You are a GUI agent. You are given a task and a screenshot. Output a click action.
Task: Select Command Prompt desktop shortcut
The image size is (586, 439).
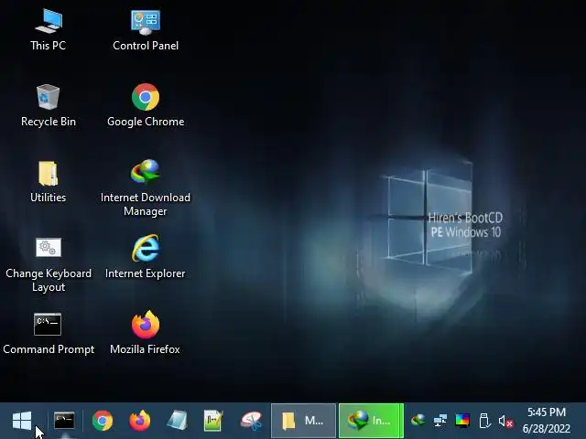pos(49,334)
